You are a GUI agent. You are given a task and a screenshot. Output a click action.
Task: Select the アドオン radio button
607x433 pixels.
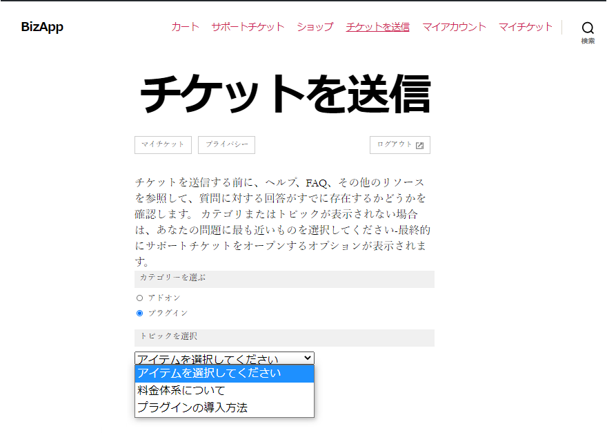140,298
